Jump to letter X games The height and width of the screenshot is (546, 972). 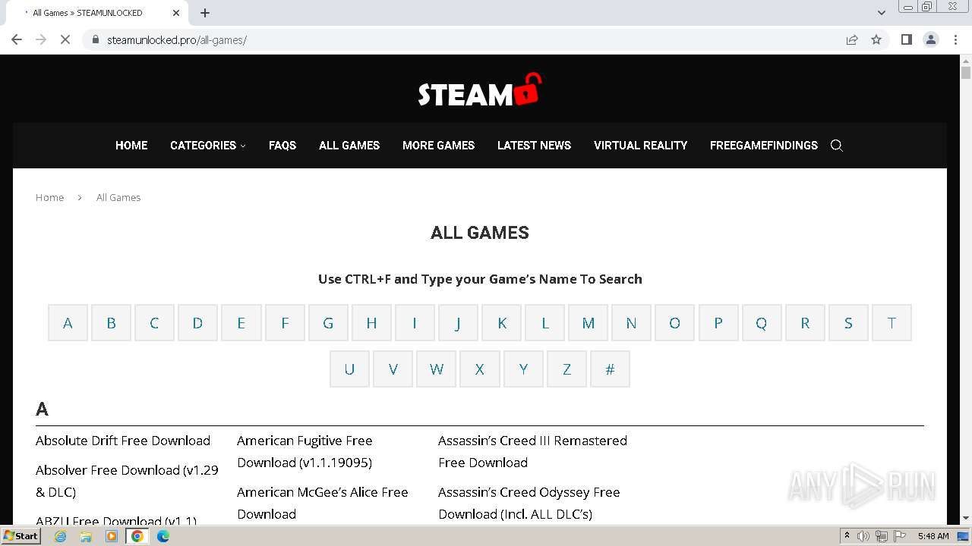[x=480, y=369]
